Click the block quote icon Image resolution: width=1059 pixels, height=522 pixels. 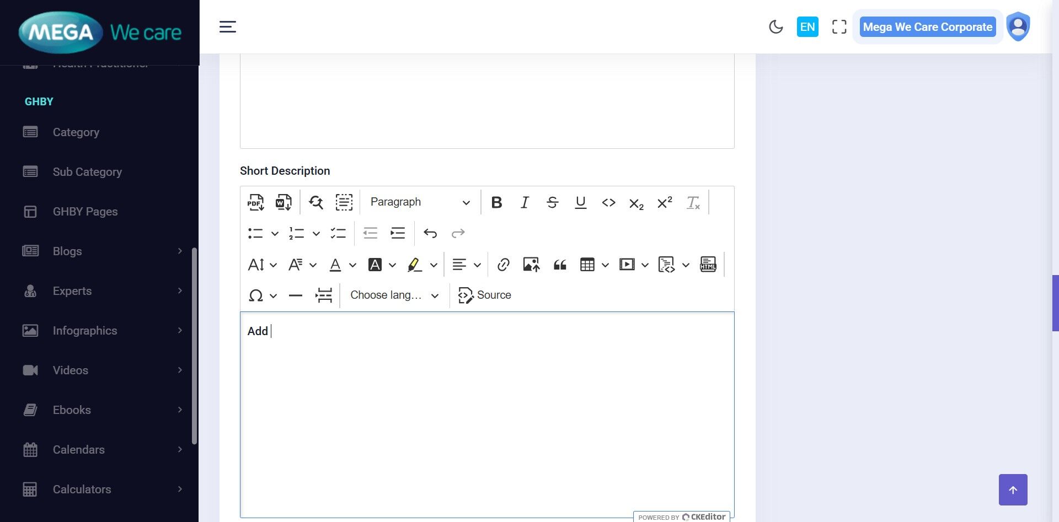[x=560, y=265]
